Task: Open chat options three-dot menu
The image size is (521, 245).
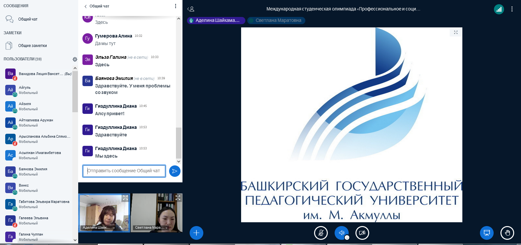Action: click(176, 6)
